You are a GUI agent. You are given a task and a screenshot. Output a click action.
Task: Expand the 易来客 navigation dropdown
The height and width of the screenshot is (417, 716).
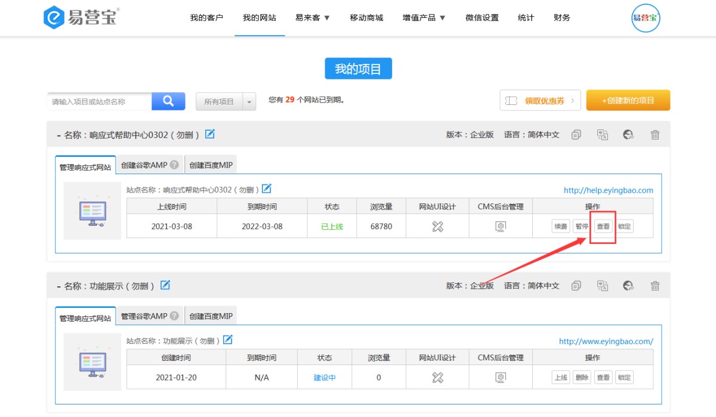tap(313, 18)
